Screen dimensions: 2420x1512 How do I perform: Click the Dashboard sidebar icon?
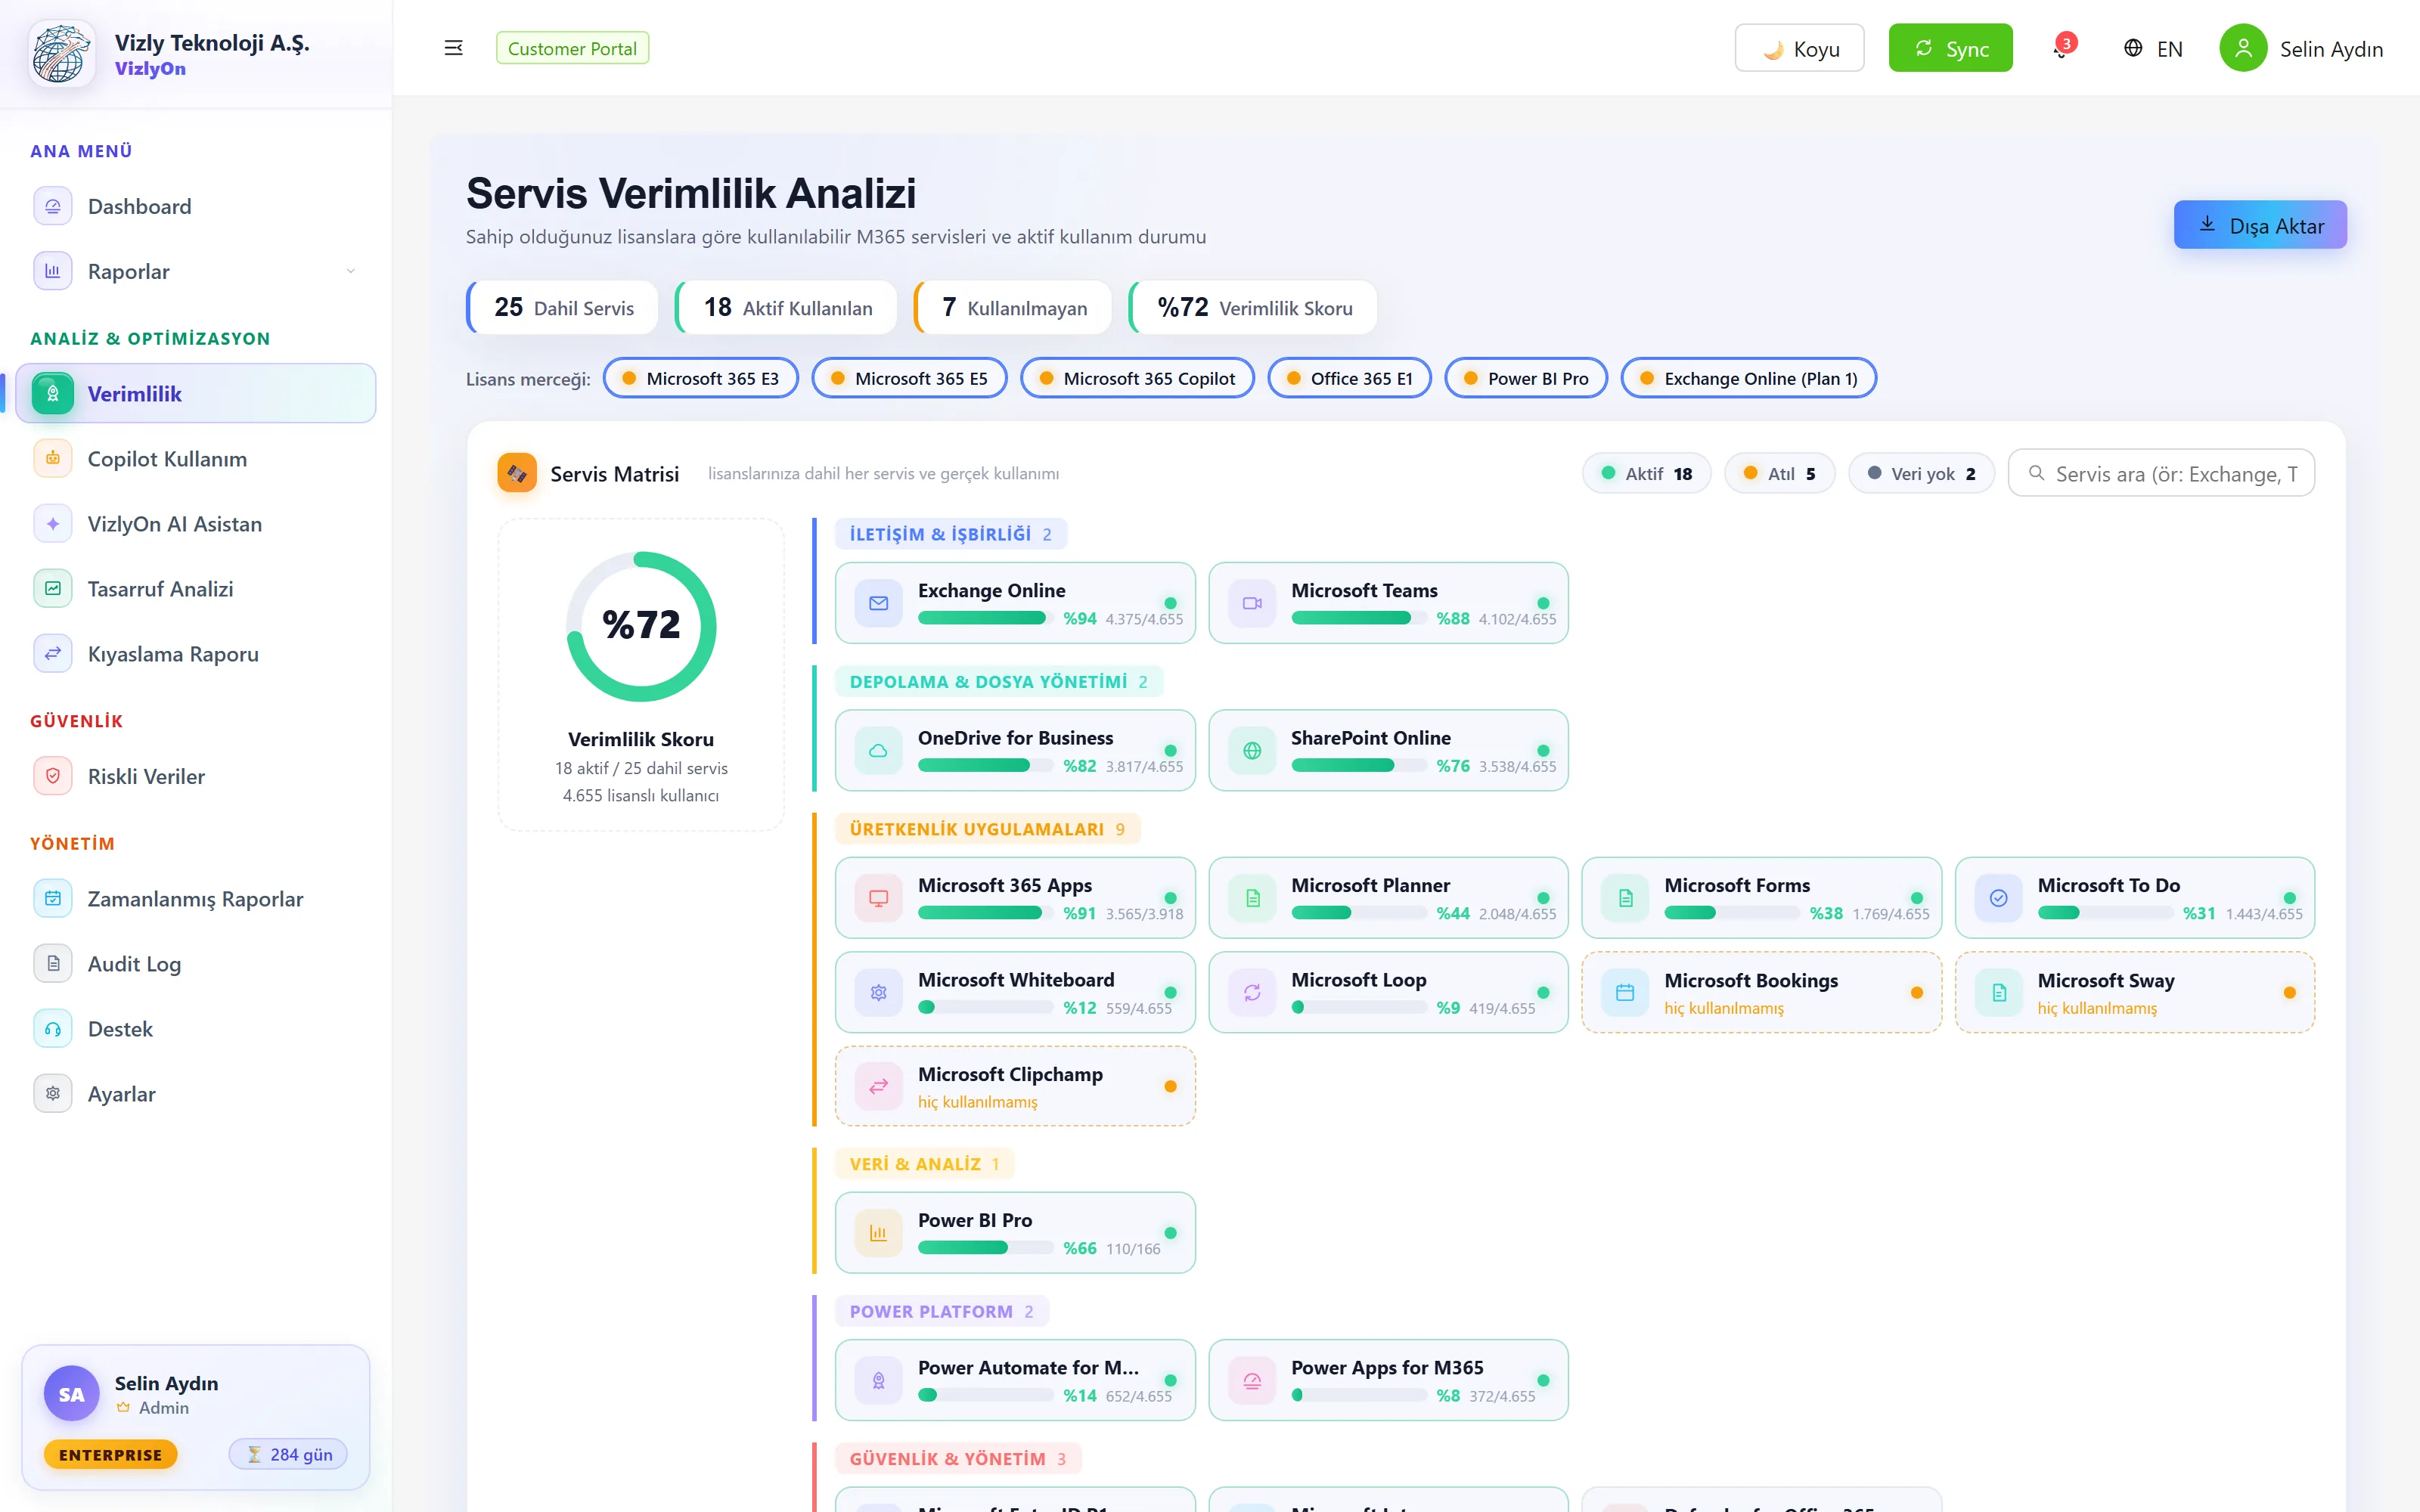[53, 206]
